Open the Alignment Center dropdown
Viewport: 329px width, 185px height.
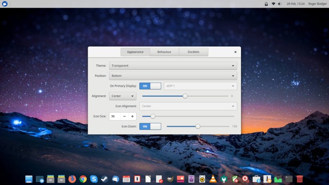coord(123,96)
